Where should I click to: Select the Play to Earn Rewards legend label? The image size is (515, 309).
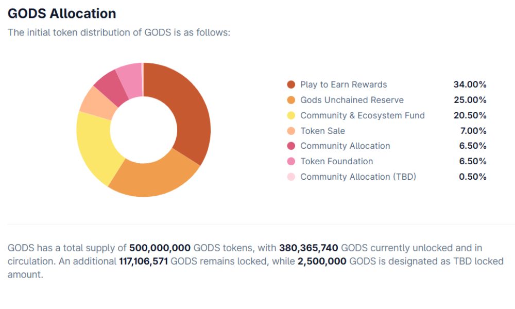(x=344, y=84)
